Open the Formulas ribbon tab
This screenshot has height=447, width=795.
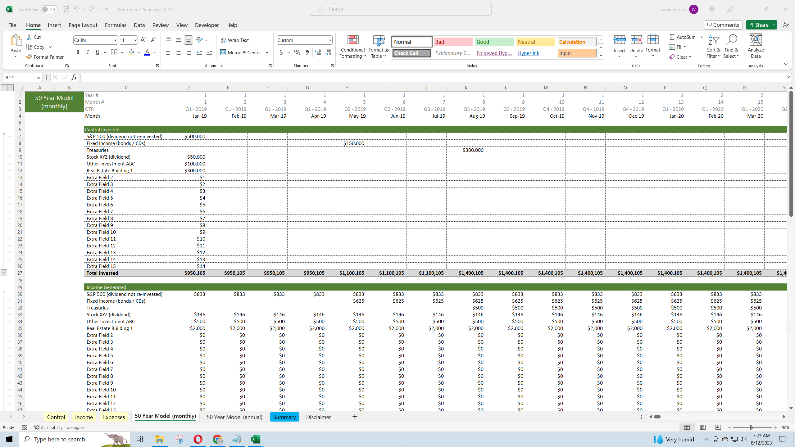116,25
